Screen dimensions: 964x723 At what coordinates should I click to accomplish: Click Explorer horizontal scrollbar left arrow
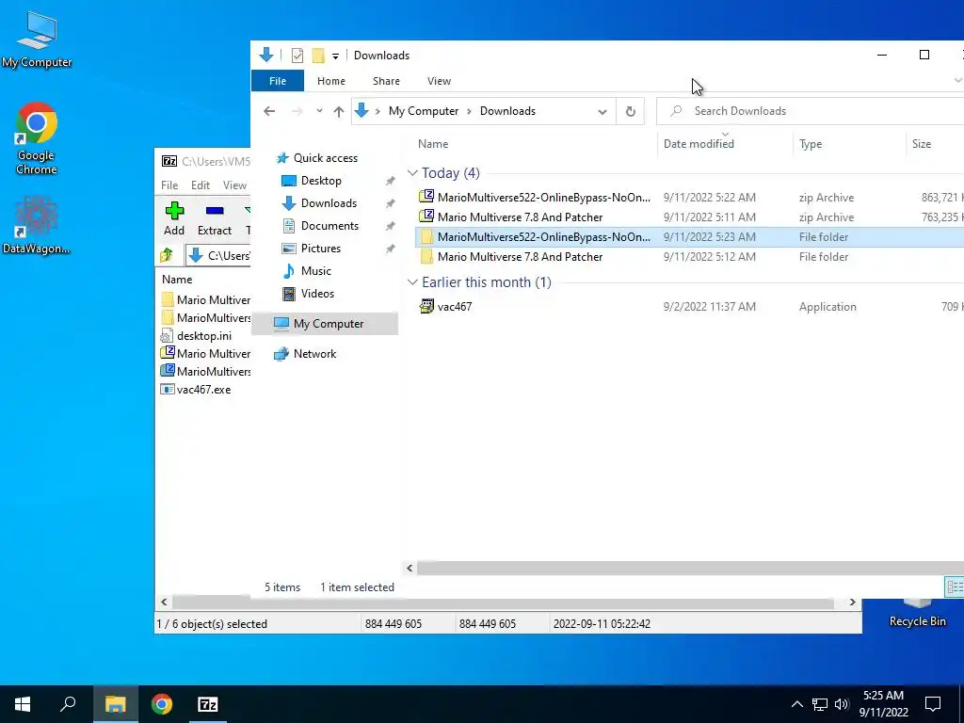coord(410,568)
